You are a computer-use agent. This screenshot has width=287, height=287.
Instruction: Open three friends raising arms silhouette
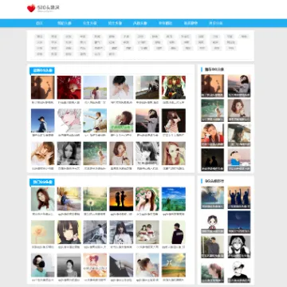tap(239, 198)
